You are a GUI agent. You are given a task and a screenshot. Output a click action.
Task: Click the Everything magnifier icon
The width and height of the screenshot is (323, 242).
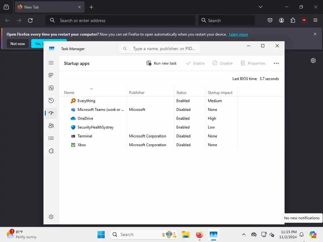73,101
